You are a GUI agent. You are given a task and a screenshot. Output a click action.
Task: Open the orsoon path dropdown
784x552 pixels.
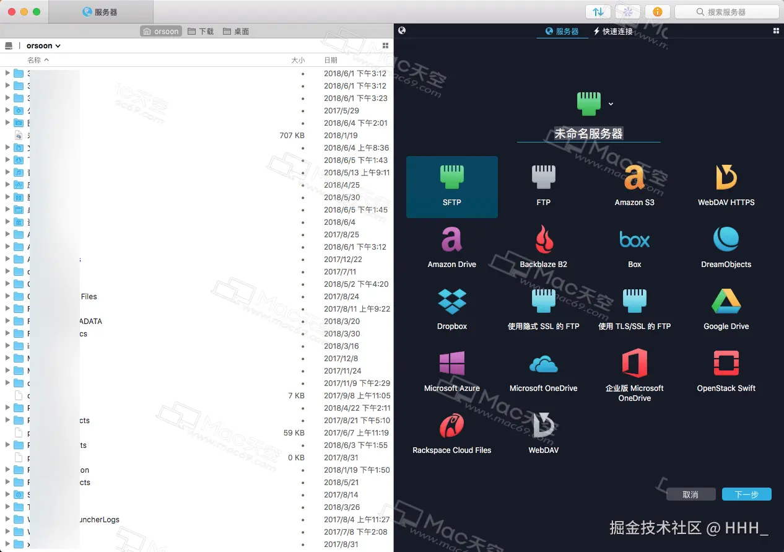[x=43, y=46]
